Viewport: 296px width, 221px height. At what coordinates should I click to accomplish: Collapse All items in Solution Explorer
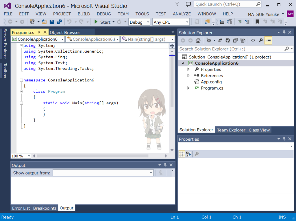(x=236, y=40)
